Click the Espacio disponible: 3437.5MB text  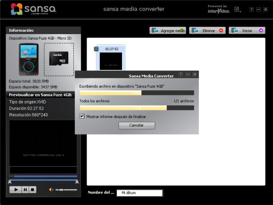(33, 87)
